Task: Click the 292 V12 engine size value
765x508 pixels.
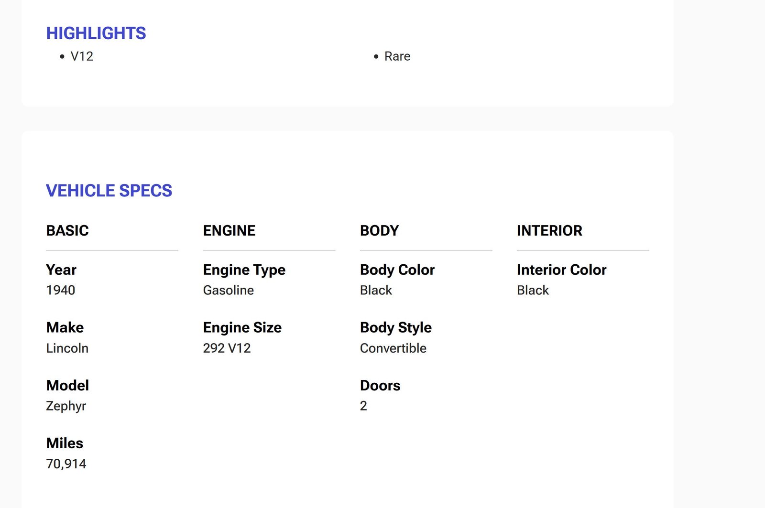Action: click(227, 348)
